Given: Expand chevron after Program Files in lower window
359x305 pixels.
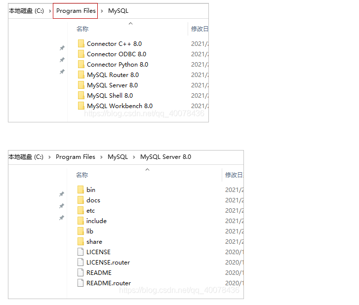Looking at the screenshot, I should 101,157.
